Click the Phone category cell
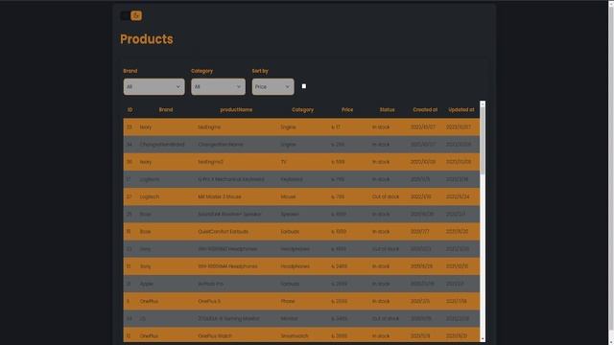Viewport: 614px width, 345px height. pyautogui.click(x=288, y=301)
